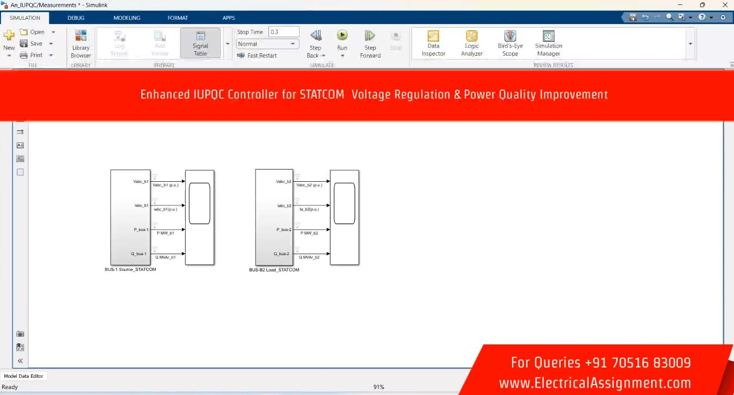Expand the left palette double chevron
This screenshot has height=395, width=734.
[x=20, y=361]
